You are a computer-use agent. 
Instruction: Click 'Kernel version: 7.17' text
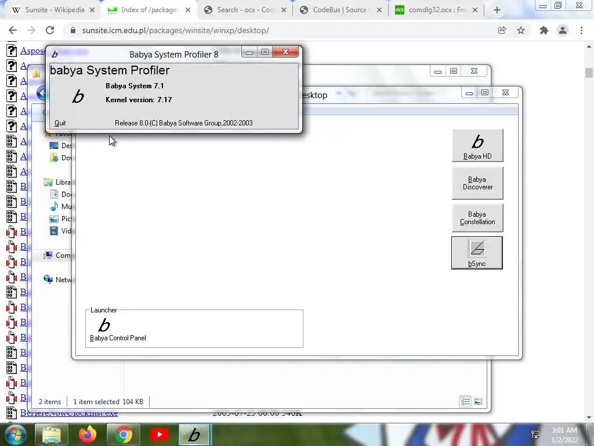[x=139, y=100]
